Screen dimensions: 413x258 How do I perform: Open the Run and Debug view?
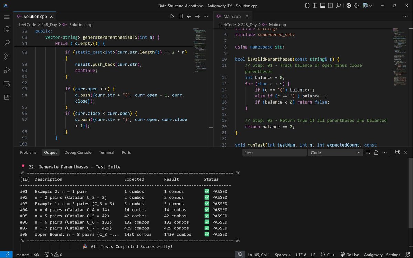(7, 70)
